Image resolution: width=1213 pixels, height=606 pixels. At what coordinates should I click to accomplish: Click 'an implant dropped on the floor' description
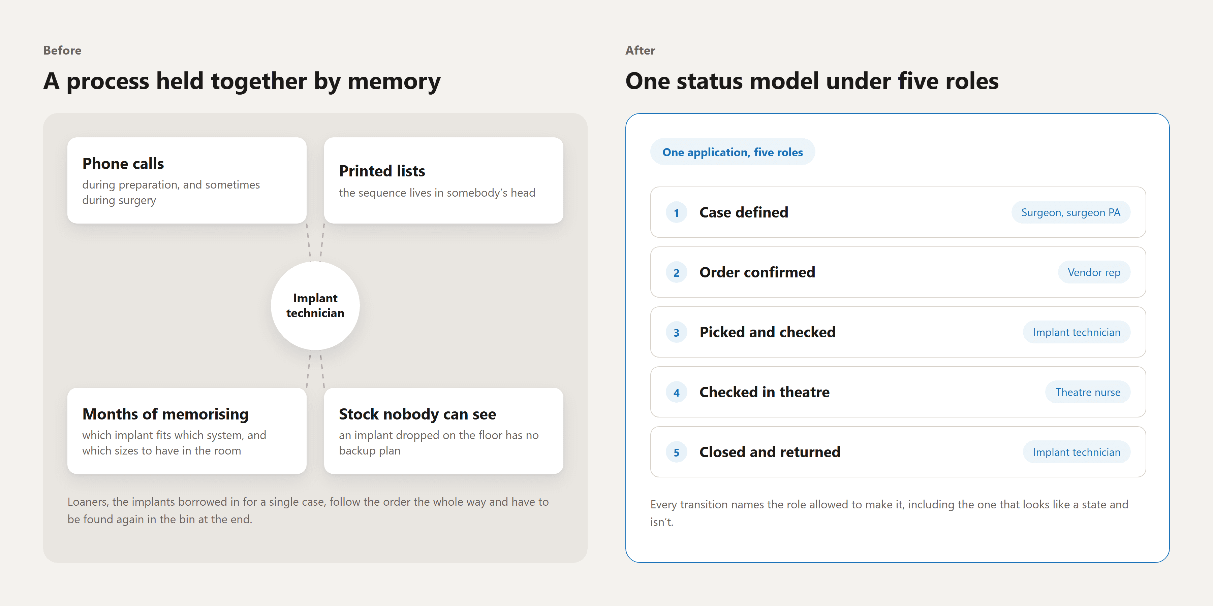tap(438, 443)
